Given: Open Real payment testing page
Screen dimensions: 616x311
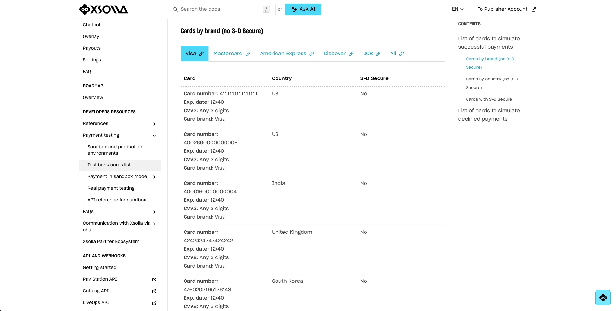Looking at the screenshot, I should pyautogui.click(x=111, y=188).
